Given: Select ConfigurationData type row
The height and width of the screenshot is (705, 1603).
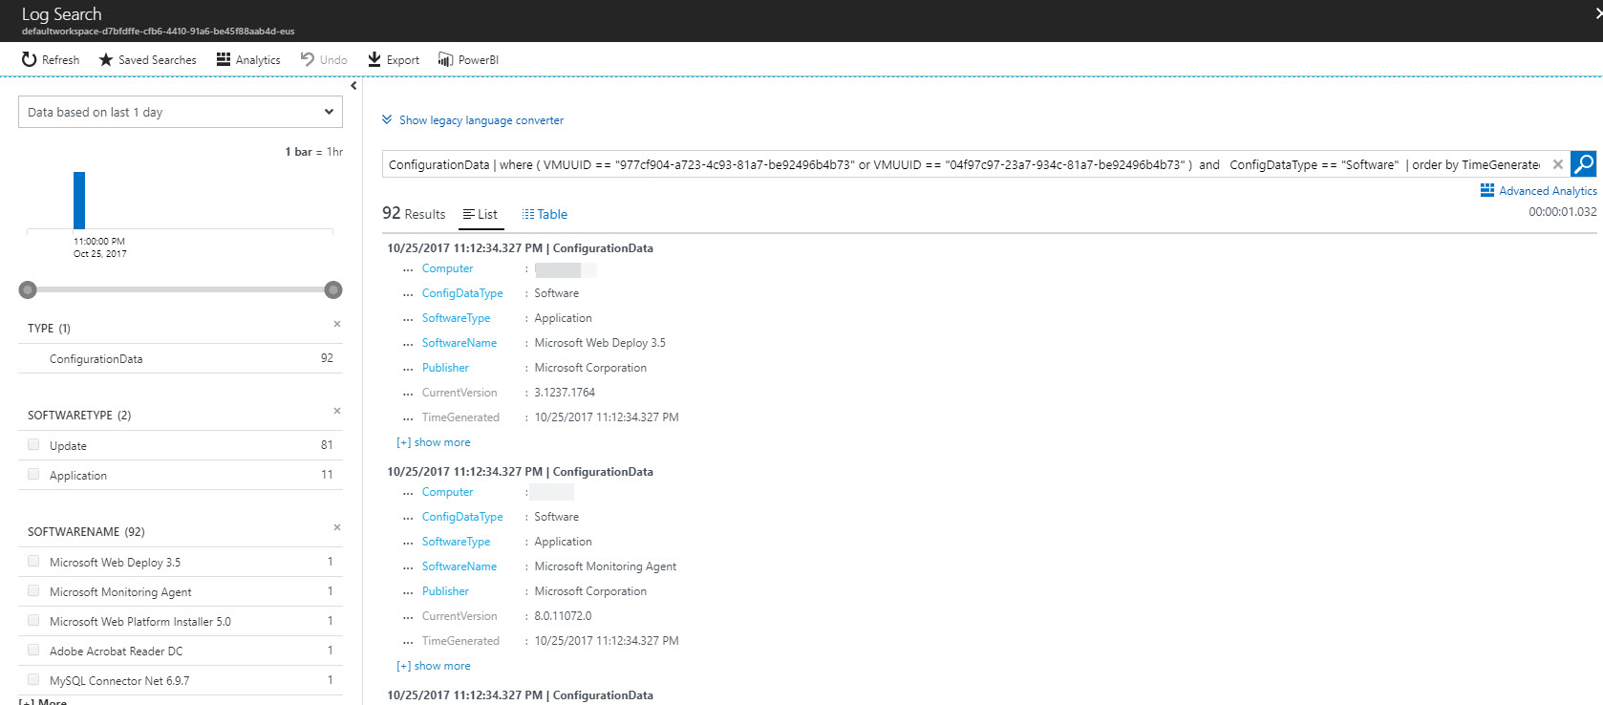Looking at the screenshot, I should tap(181, 358).
